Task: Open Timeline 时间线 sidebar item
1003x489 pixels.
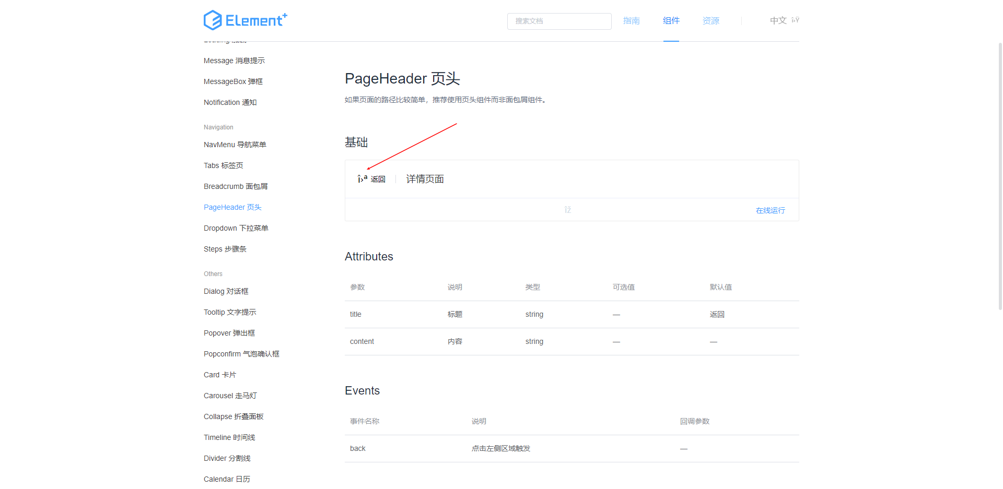Action: 229,437
